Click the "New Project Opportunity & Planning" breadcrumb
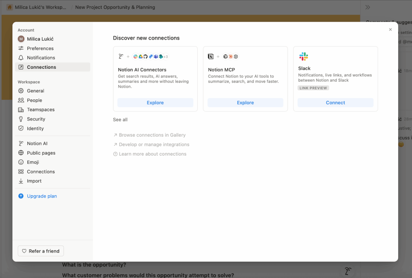 coord(115,7)
